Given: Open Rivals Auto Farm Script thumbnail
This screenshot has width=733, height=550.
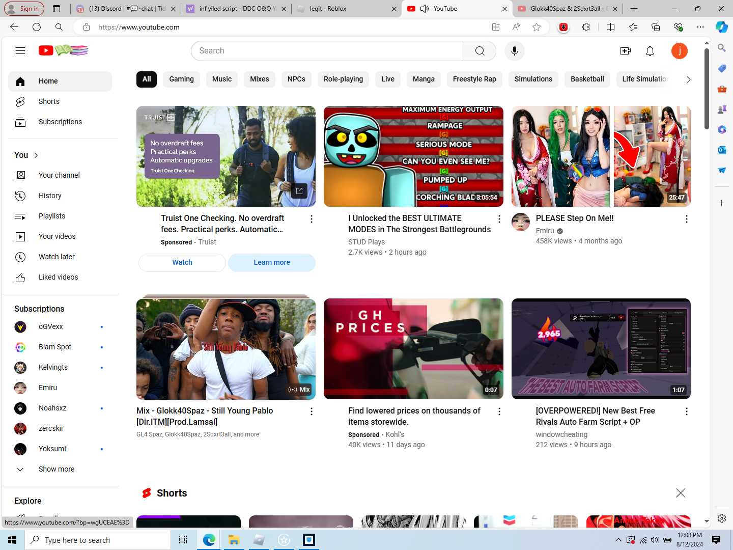Looking at the screenshot, I should pos(601,349).
